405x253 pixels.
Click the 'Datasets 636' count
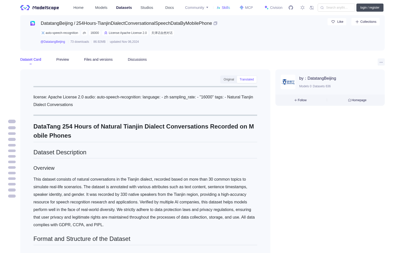322,86
